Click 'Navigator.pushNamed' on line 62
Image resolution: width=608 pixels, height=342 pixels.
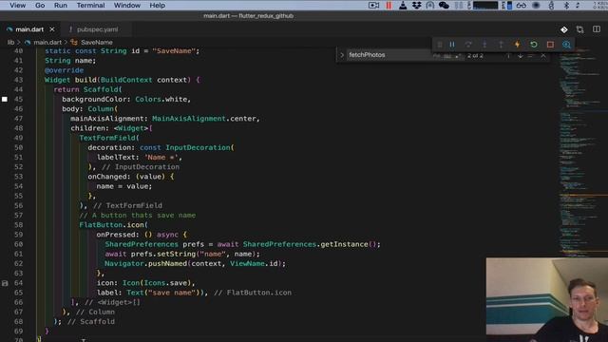click(x=145, y=264)
